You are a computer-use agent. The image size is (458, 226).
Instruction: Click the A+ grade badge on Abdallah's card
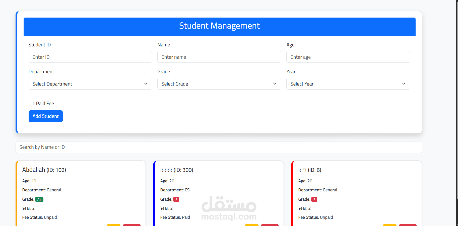coord(39,199)
